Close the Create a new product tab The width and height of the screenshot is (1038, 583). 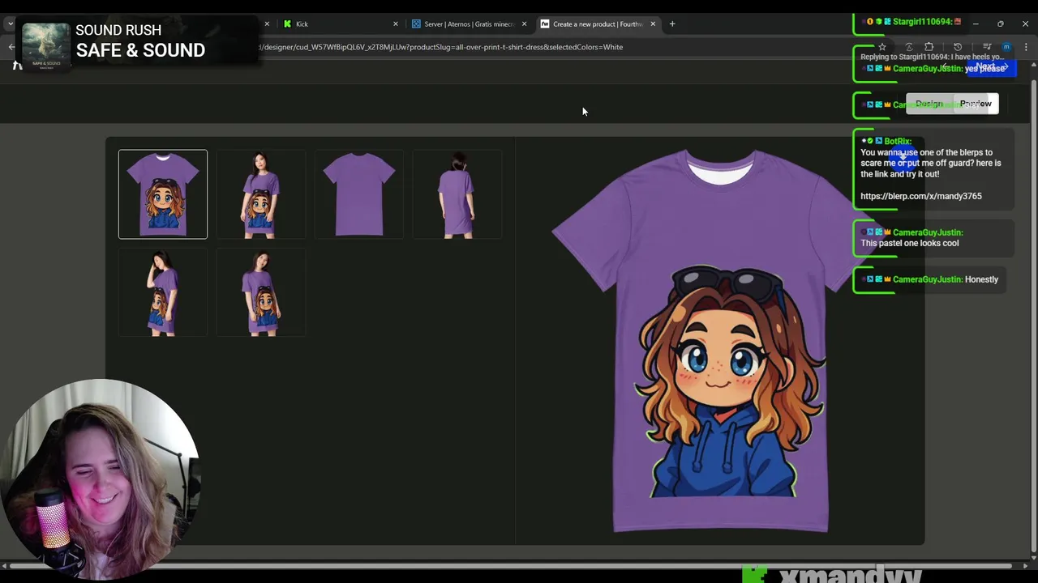(x=653, y=23)
